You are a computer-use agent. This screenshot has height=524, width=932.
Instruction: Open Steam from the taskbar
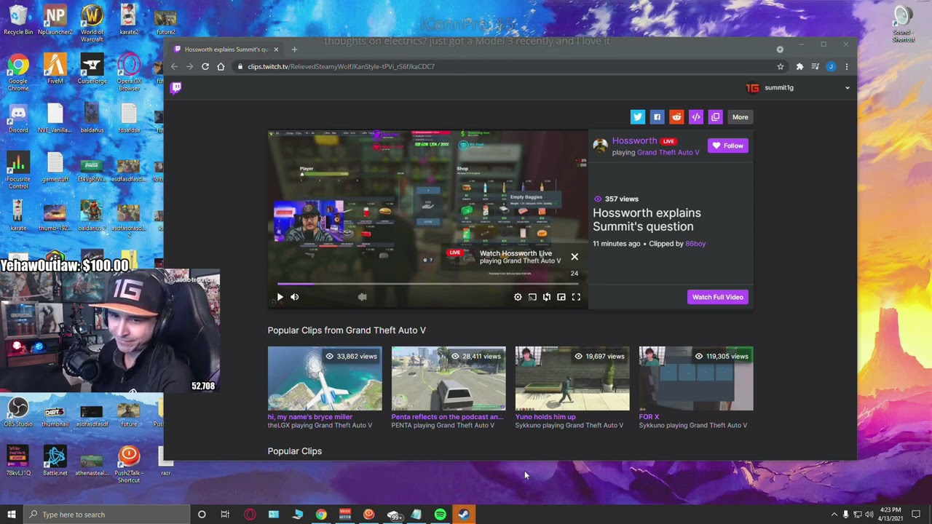coord(464,515)
